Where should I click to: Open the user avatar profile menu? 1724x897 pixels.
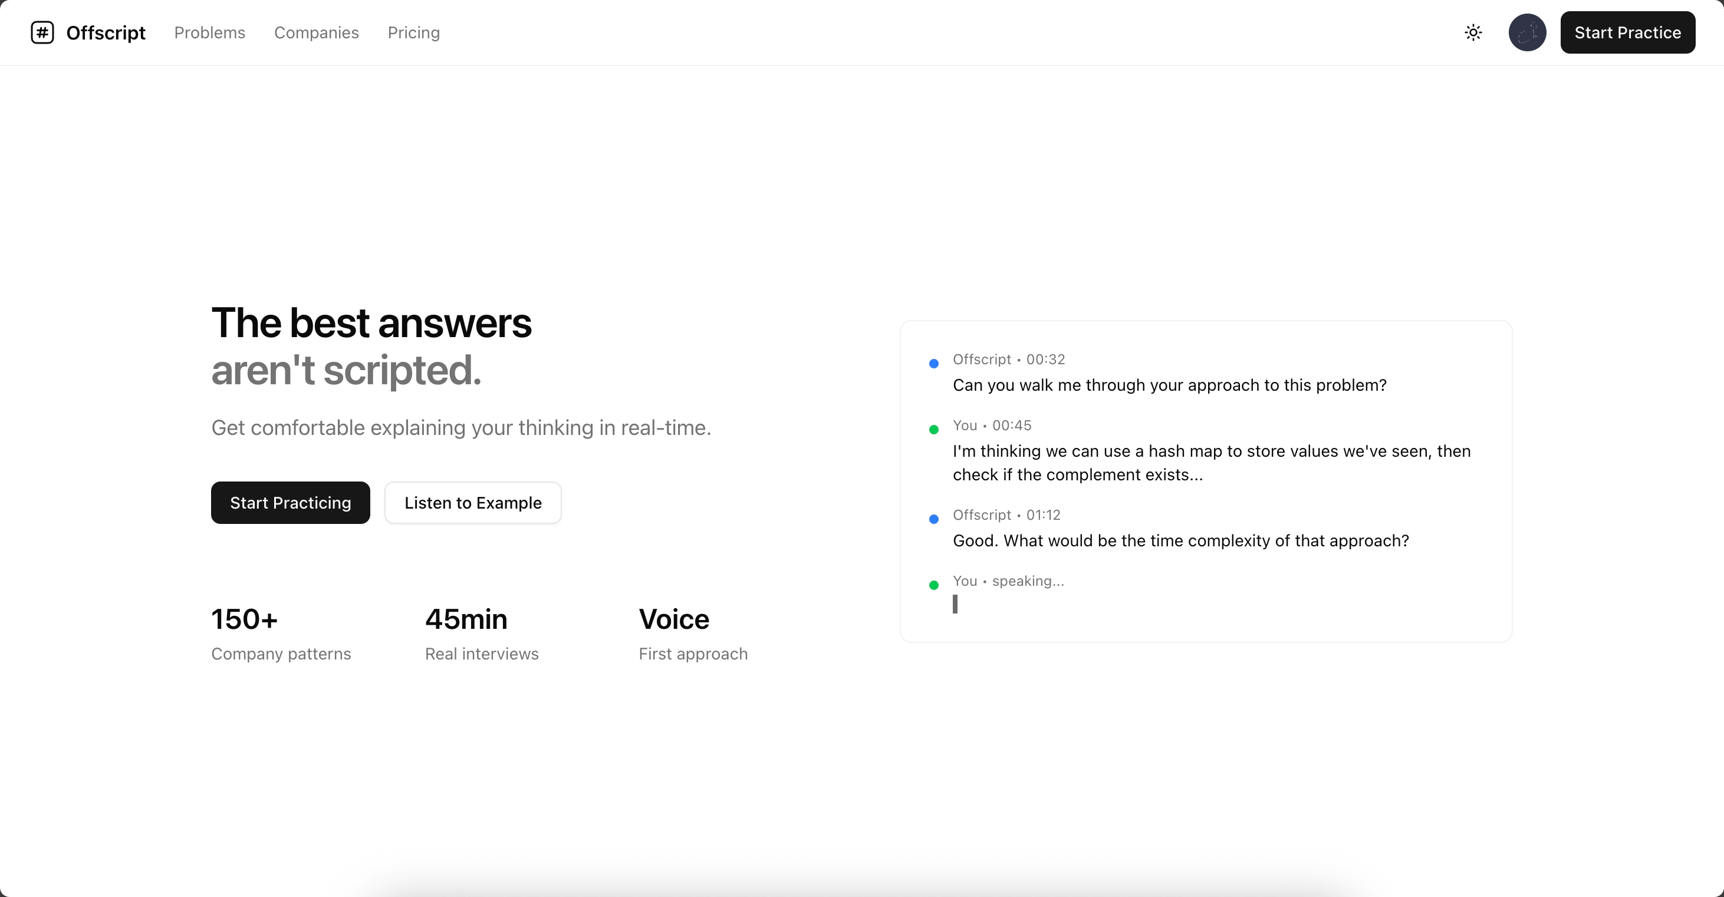[x=1526, y=32]
